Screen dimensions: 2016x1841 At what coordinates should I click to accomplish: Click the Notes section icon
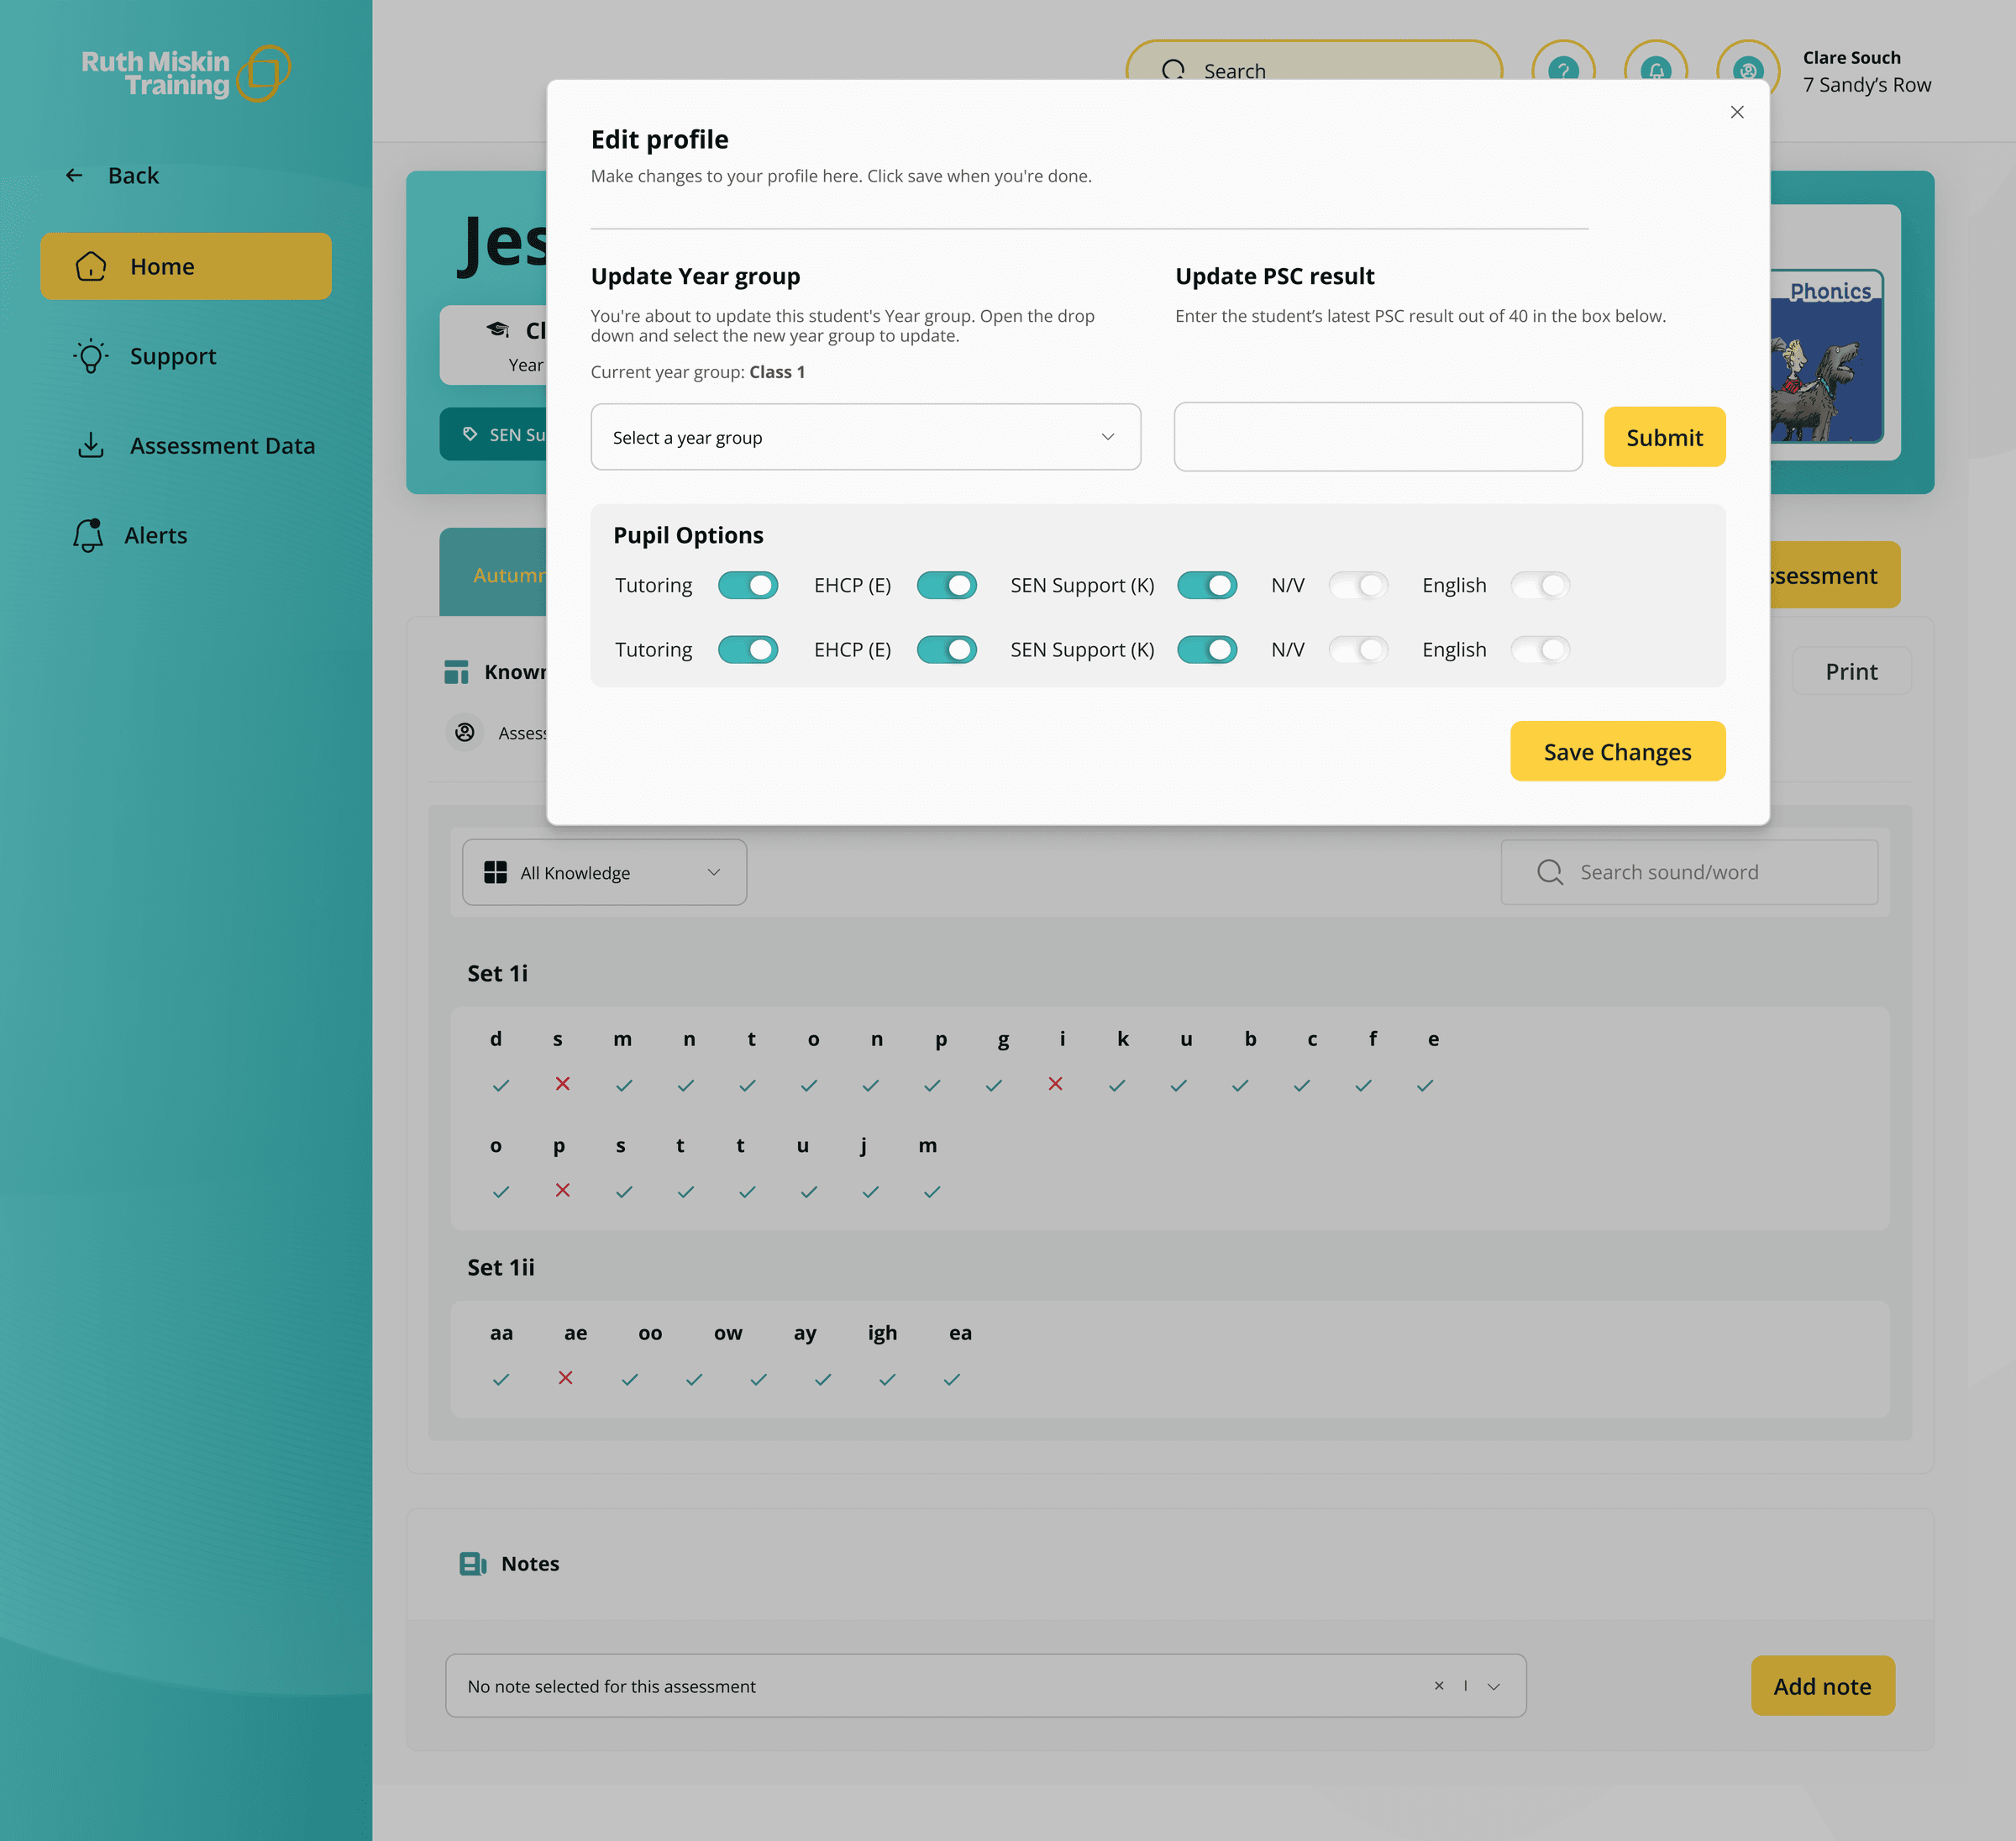[473, 1564]
